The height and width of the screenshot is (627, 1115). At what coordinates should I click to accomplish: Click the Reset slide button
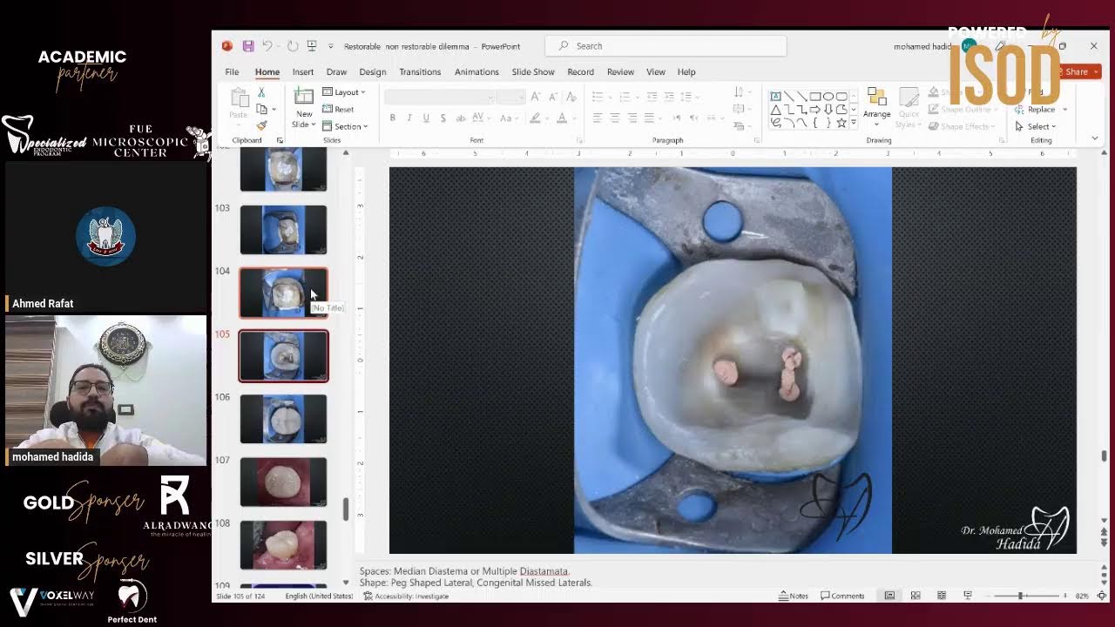click(x=339, y=109)
